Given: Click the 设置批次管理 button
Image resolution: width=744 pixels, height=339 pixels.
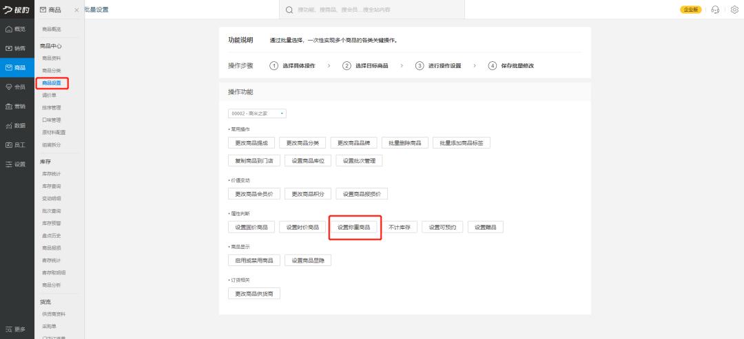Looking at the screenshot, I should (x=359, y=160).
